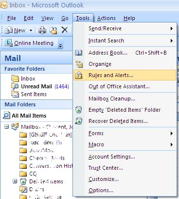Screen dimensions: 179x199
Task: Select the Deleted Items folder label
Action: (x=46, y=181)
